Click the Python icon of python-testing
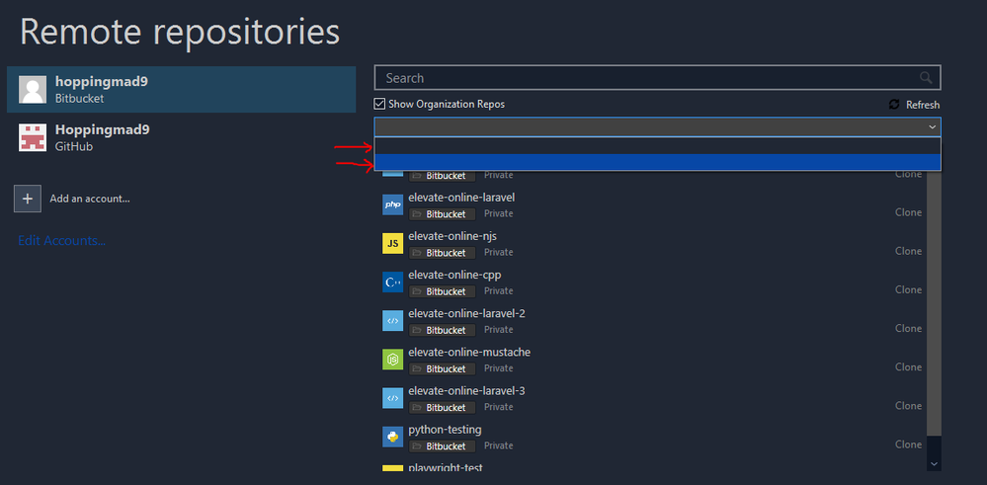 coord(393,437)
